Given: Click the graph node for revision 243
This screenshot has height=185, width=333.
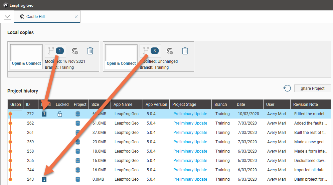Looking at the screenshot, I should [10, 179].
